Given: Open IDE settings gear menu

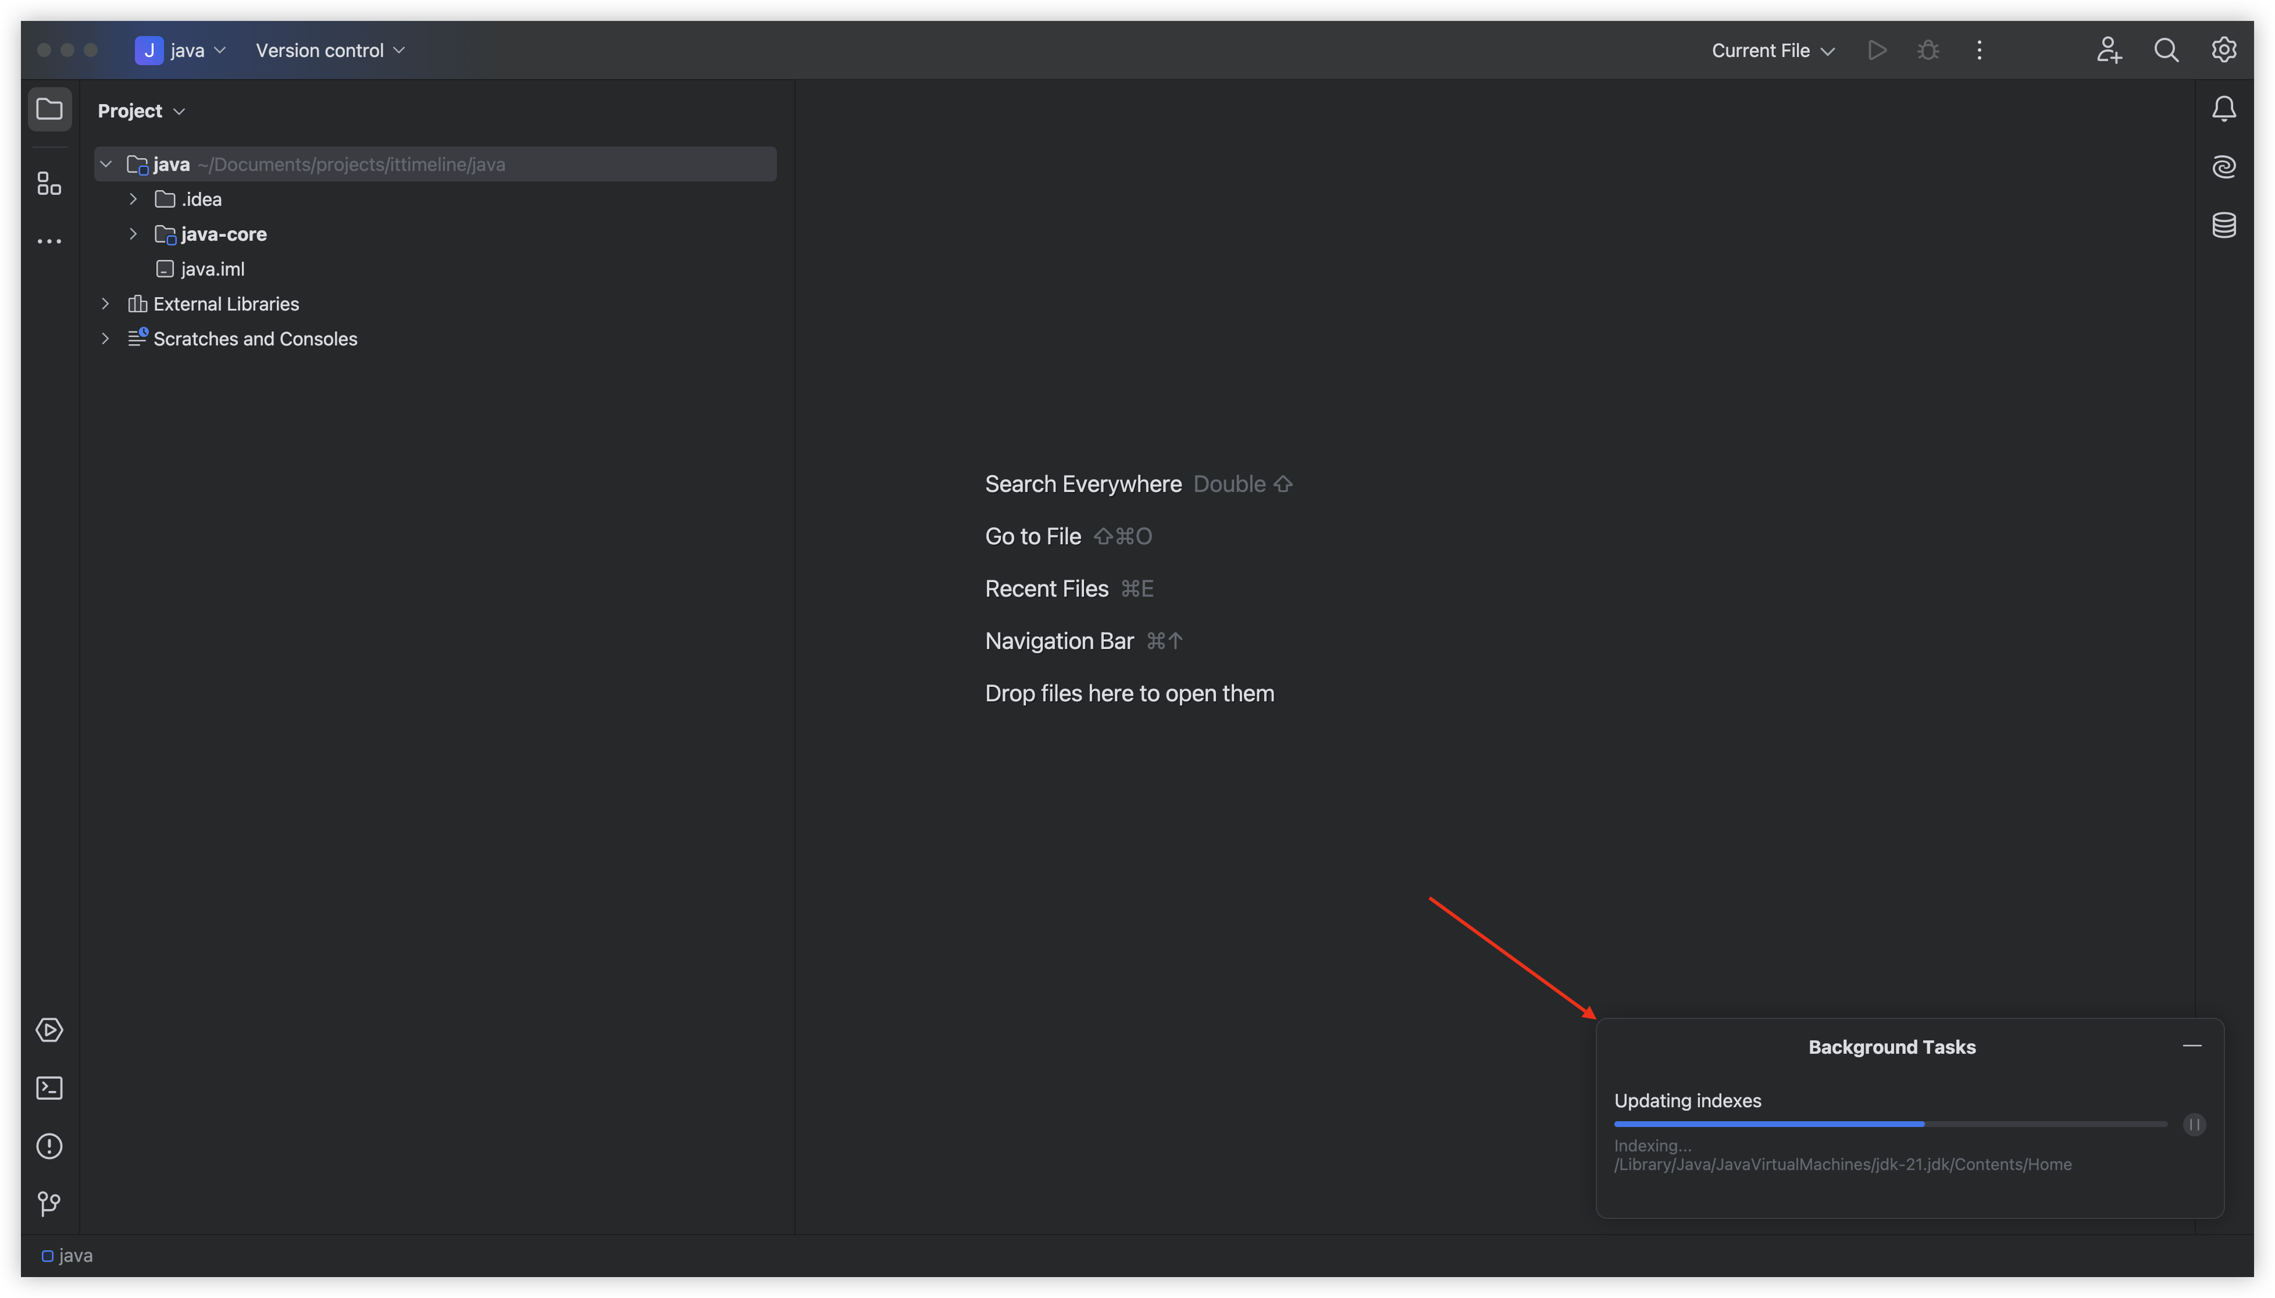Looking at the screenshot, I should [x=2224, y=50].
